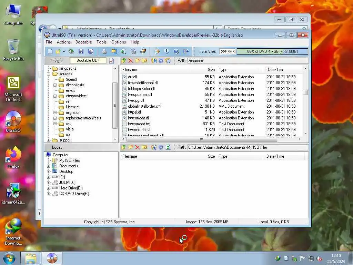Screen dimensions: 353x265
Task: Expand the CD/DVD Drive(F:) node
Action: click(x=48, y=194)
